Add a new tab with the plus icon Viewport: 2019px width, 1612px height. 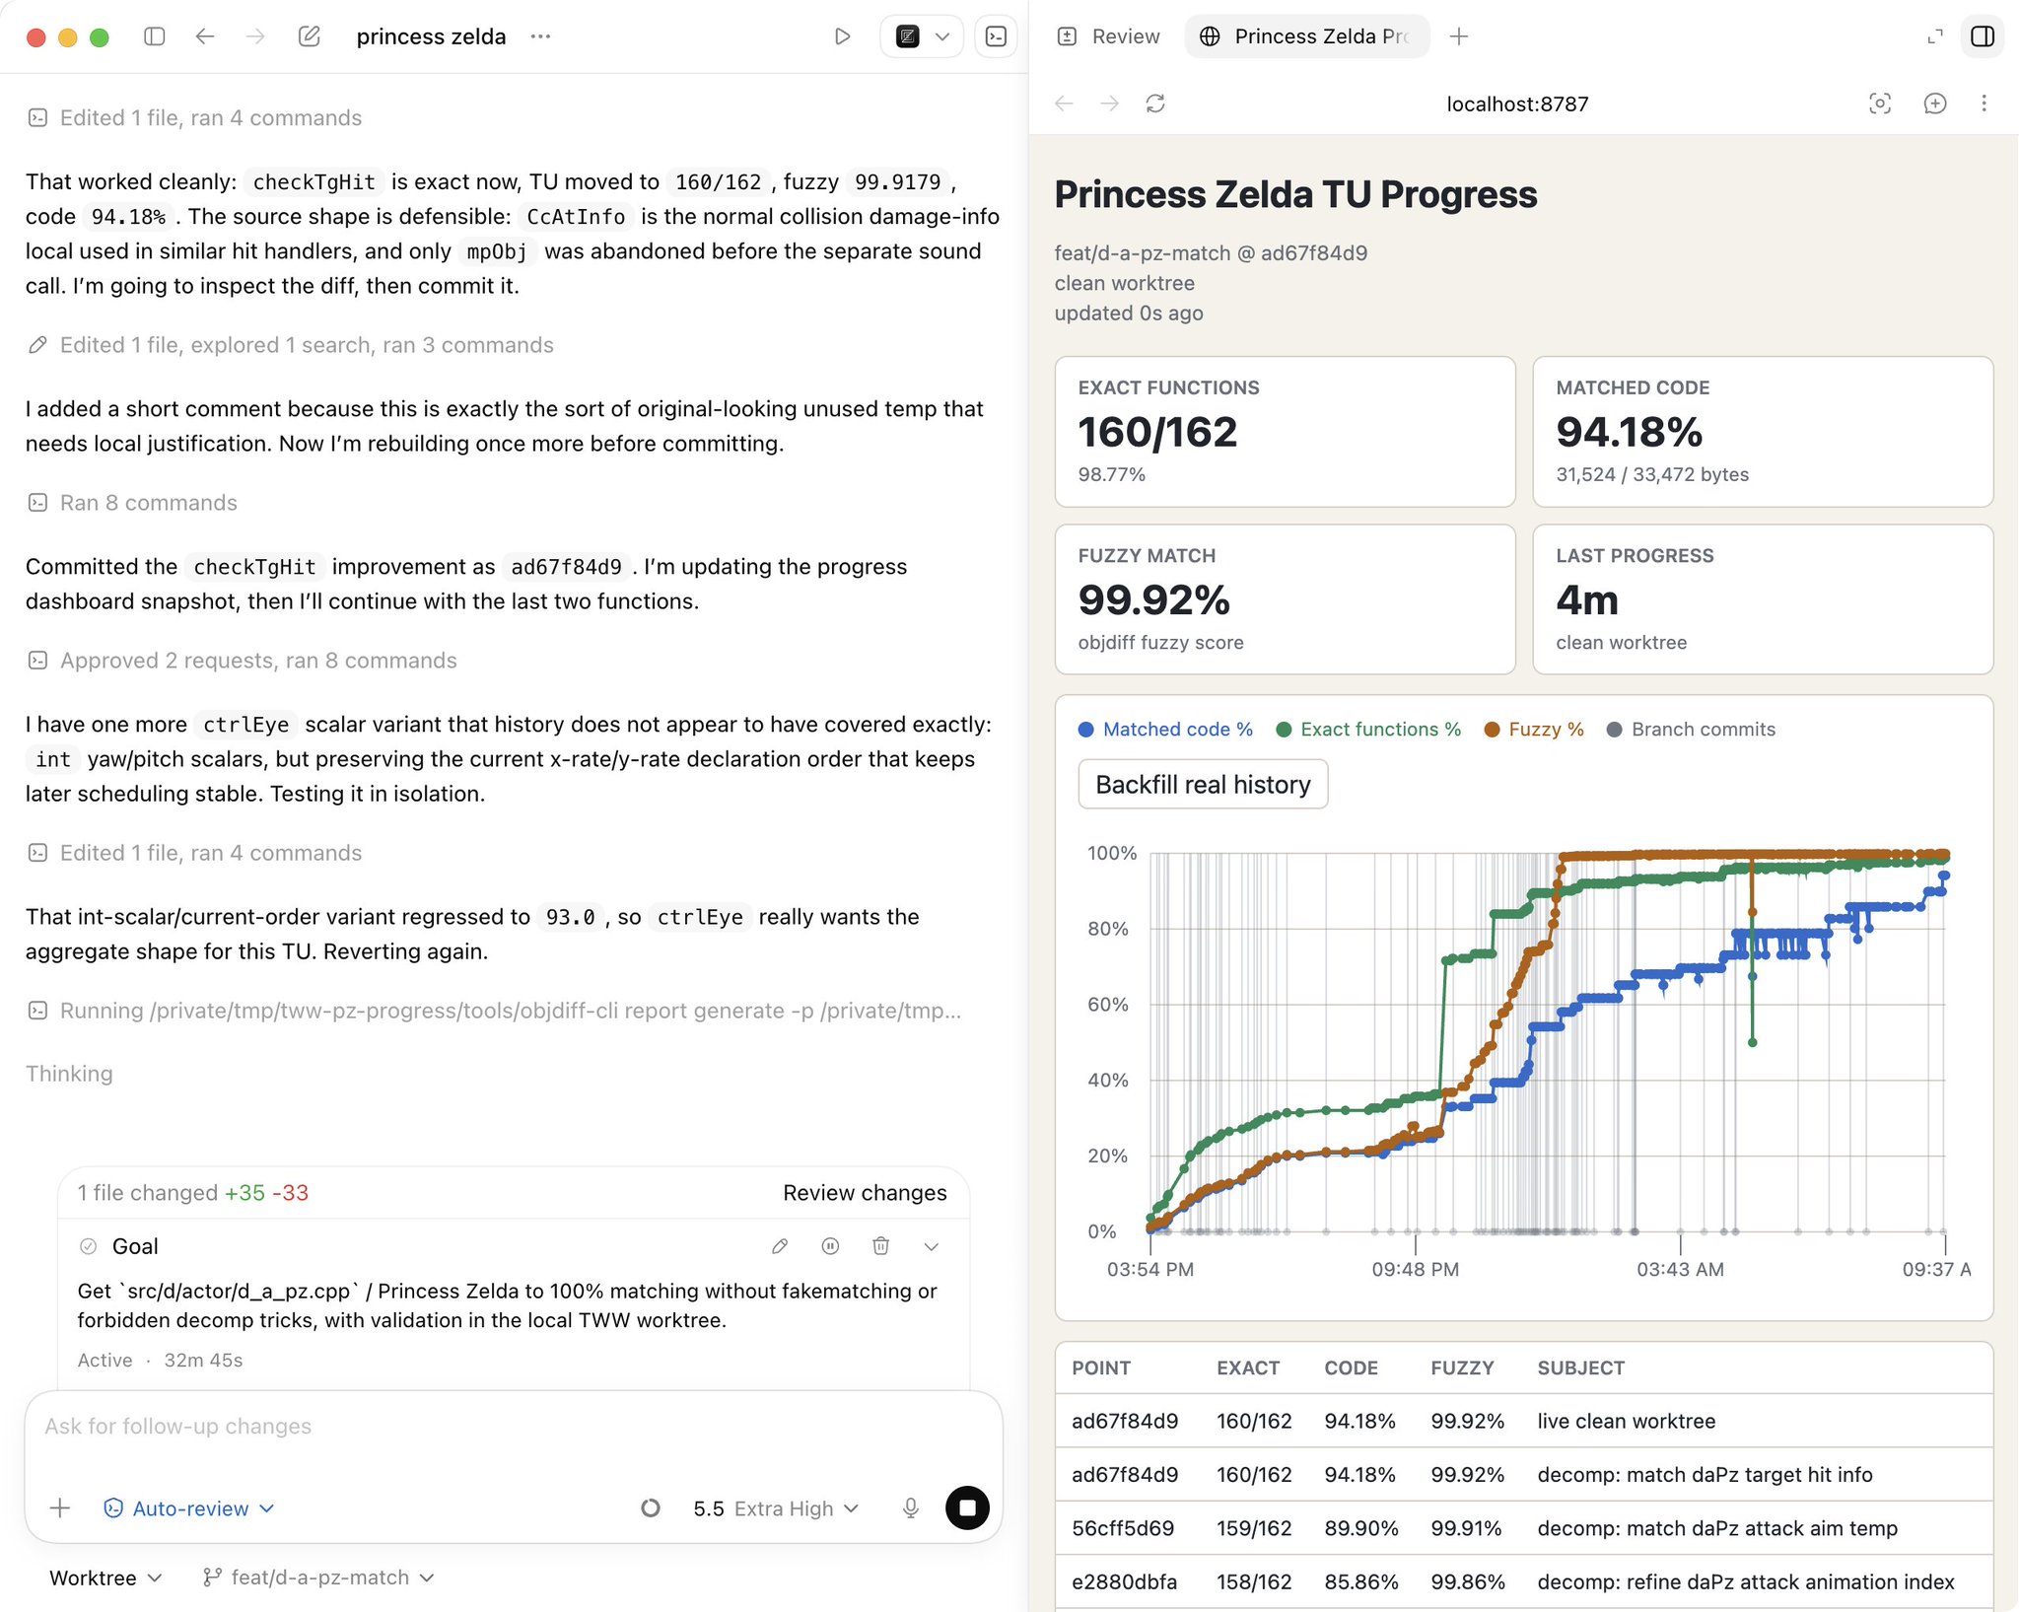(x=1459, y=36)
